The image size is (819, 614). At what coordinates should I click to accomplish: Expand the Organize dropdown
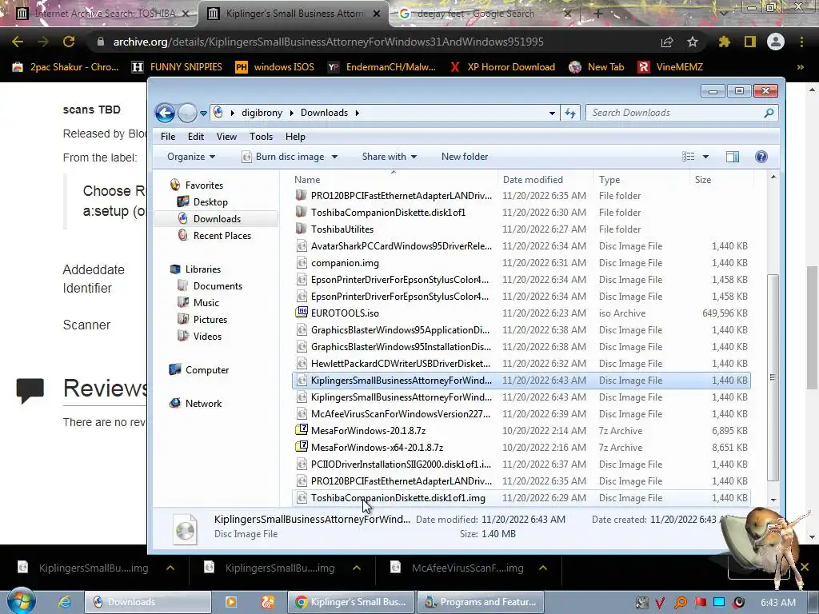pyautogui.click(x=190, y=157)
